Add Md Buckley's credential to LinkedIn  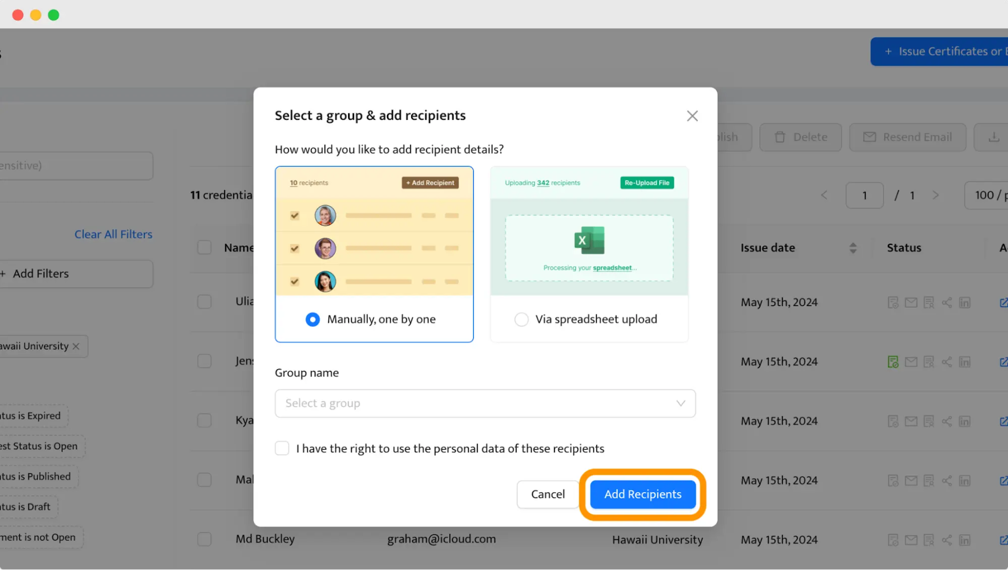click(966, 540)
